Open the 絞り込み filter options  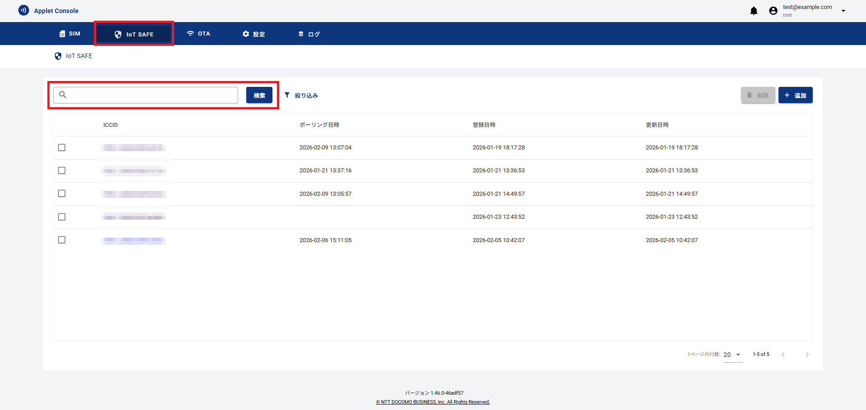(301, 95)
